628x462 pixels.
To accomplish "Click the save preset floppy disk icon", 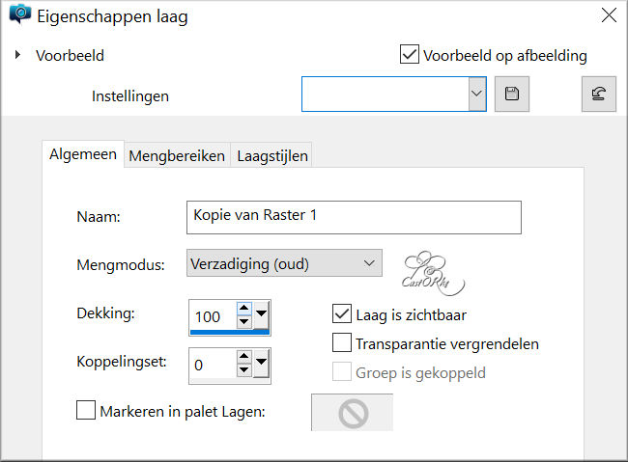I will click(512, 94).
